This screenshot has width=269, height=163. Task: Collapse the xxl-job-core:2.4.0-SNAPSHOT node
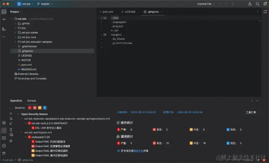coord(25,123)
